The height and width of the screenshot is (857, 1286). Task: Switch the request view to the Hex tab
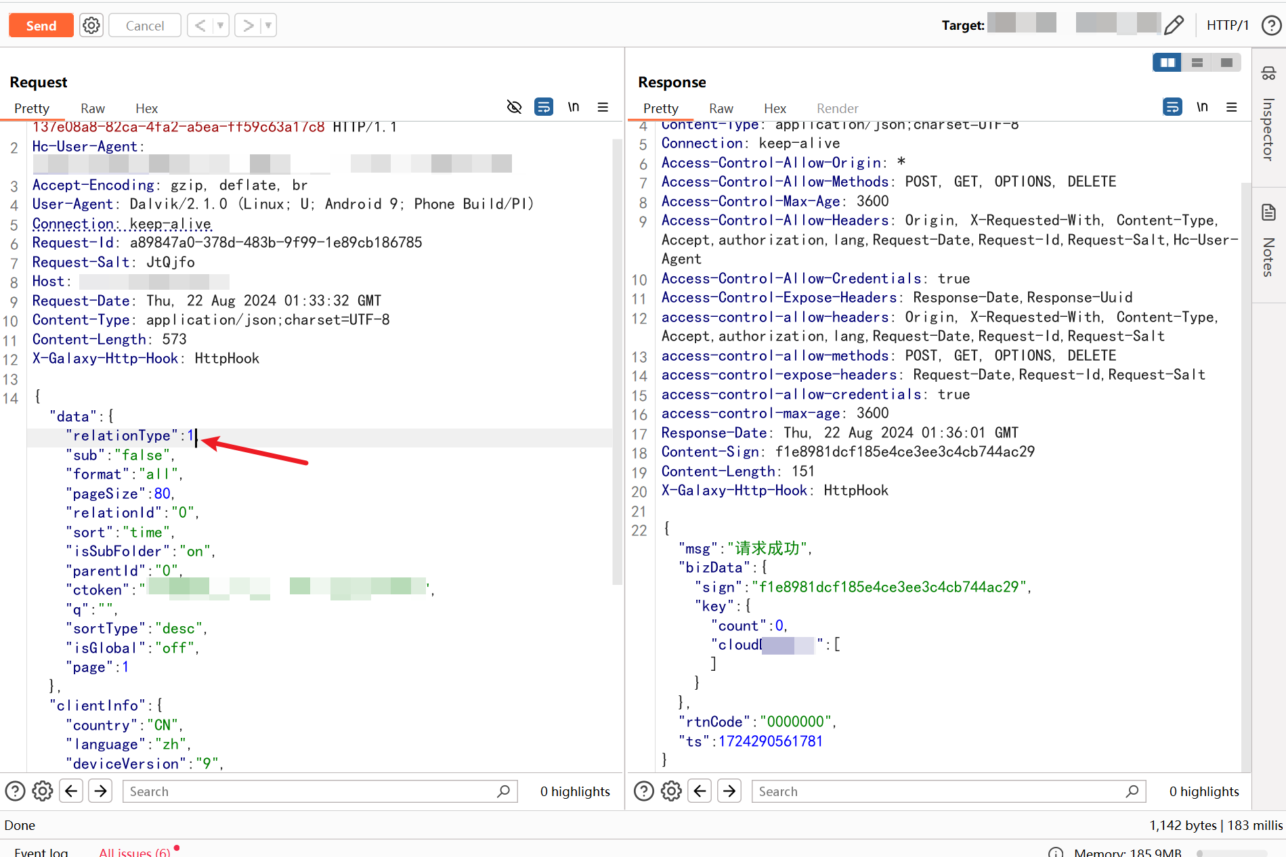(x=146, y=108)
